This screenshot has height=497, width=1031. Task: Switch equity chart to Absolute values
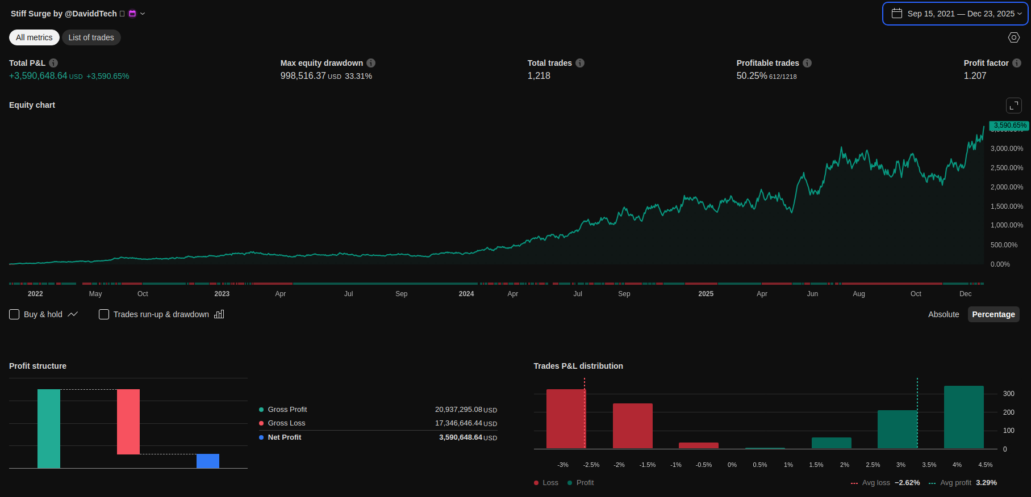[x=944, y=314]
